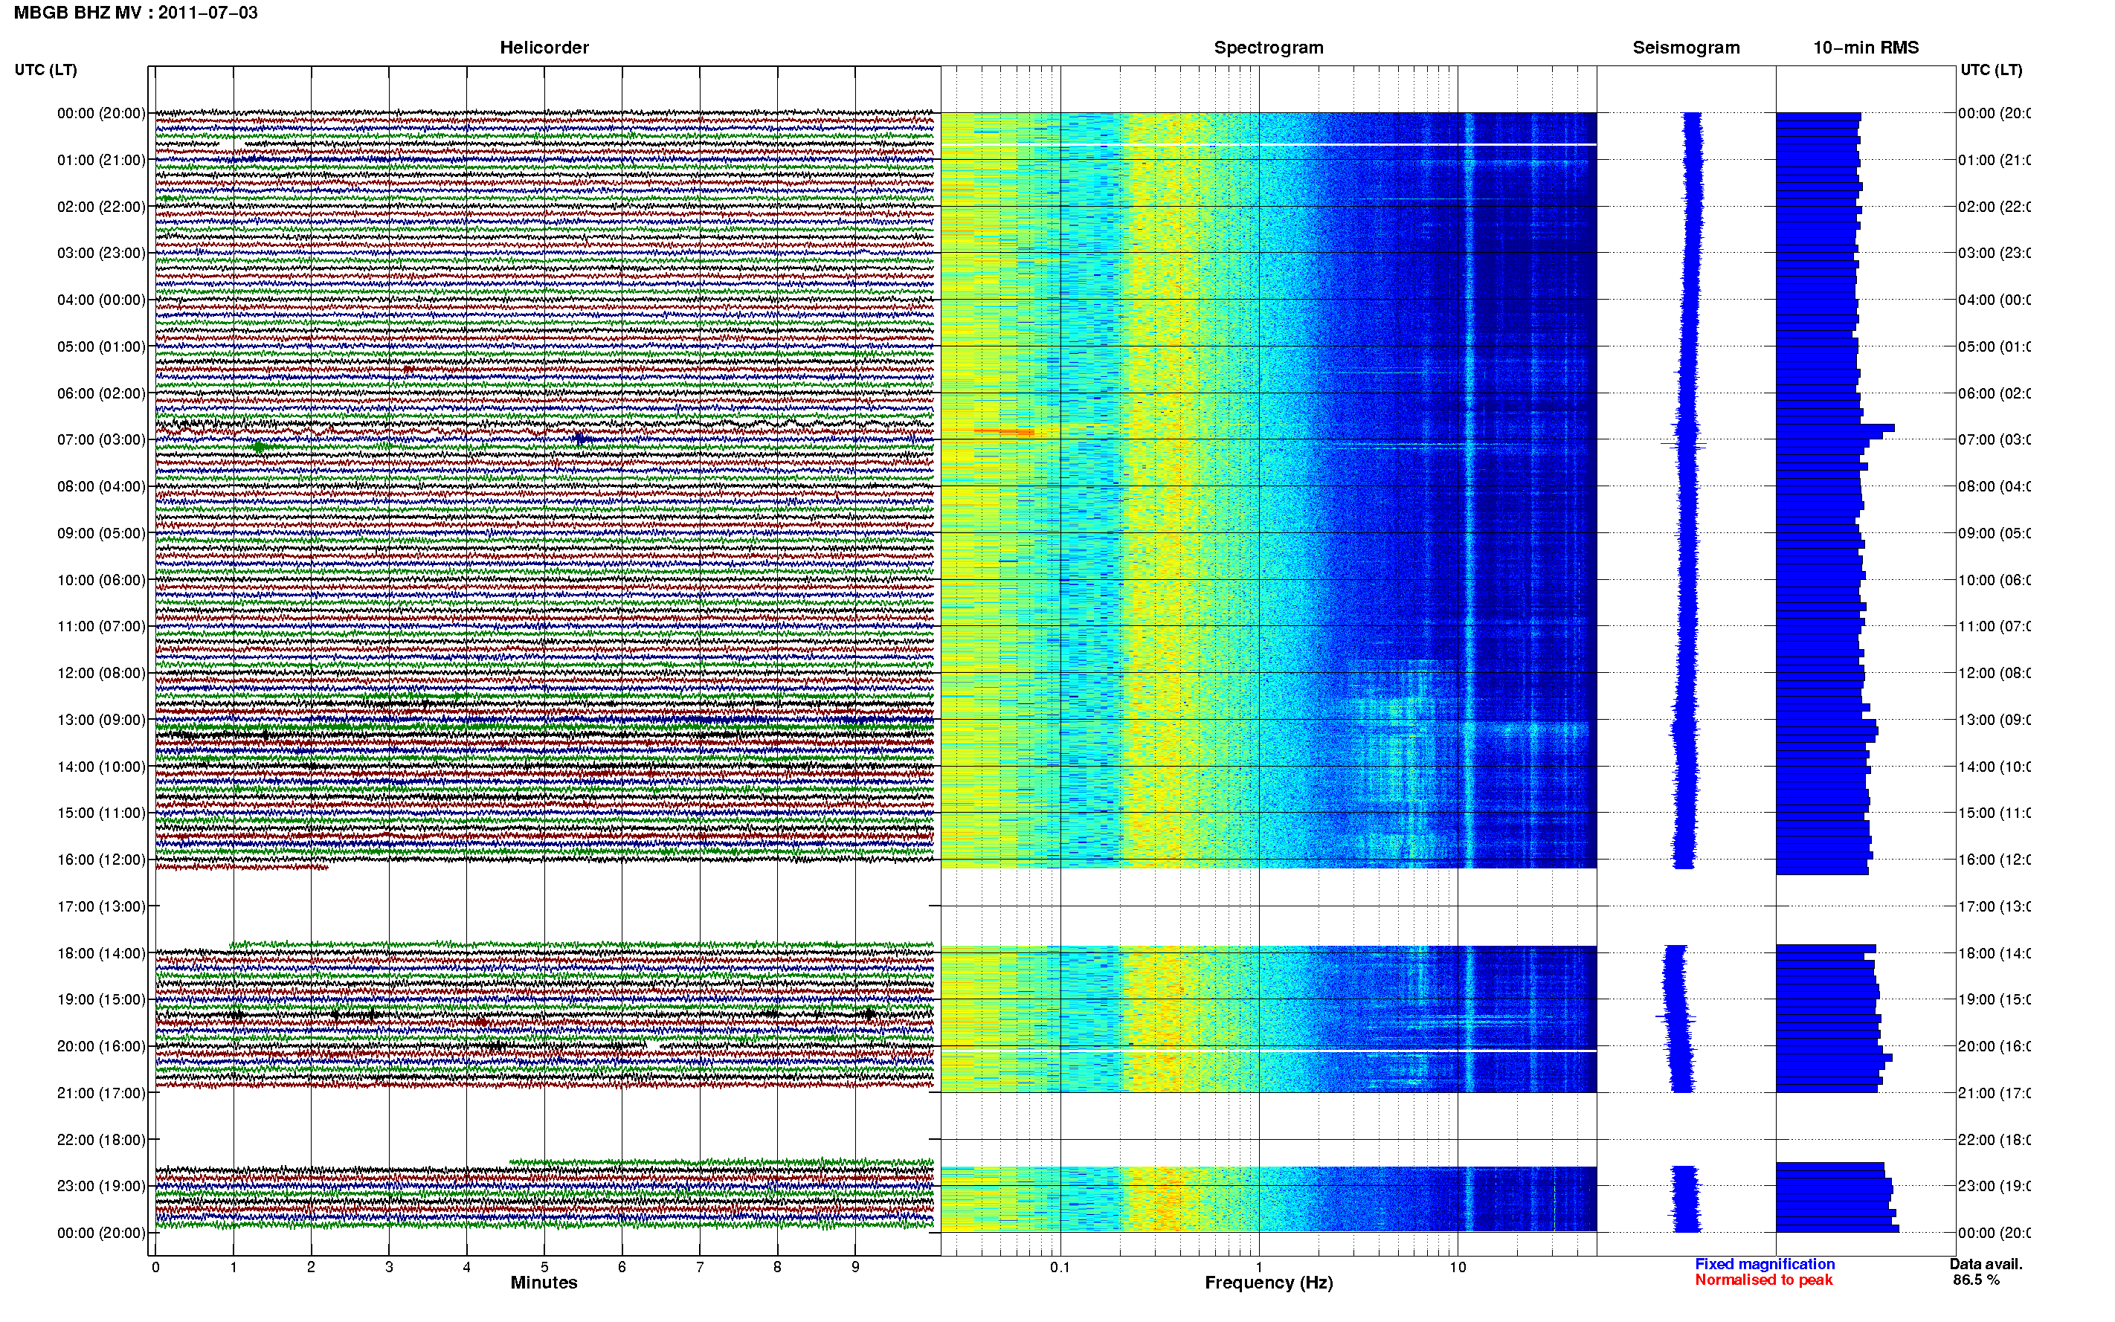
Task: Click the seismogram spike near 07:00
Action: 1684,444
